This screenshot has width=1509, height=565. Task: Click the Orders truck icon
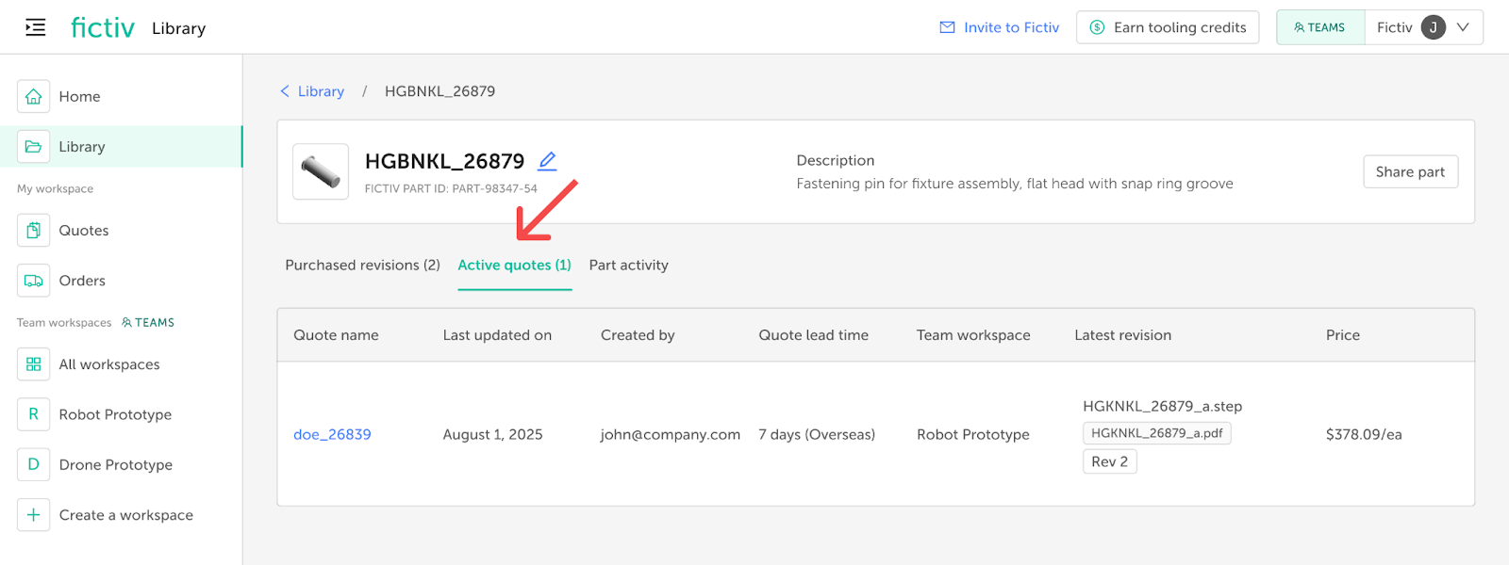[x=33, y=281]
